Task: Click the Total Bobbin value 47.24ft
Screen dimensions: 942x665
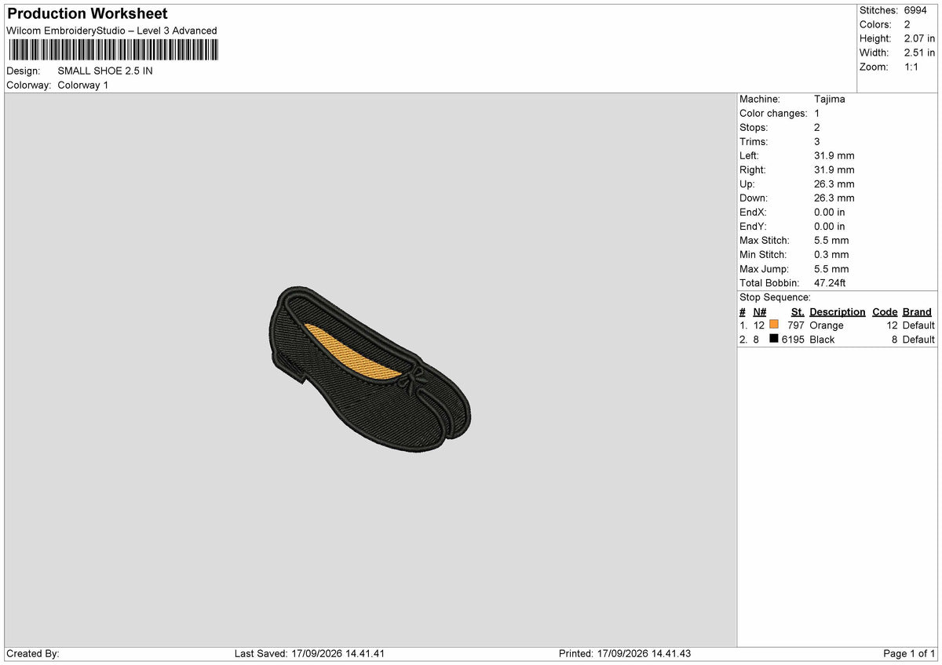Action: point(830,282)
